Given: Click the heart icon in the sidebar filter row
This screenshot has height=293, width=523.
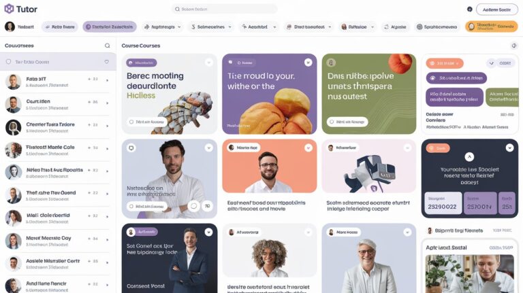Looking at the screenshot, I should 107,62.
